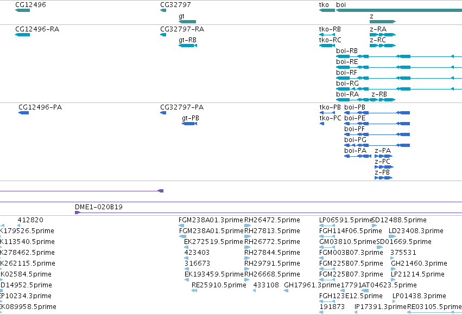Click the 'CG12496' gene label
The image size is (462, 315).
coord(30,5)
